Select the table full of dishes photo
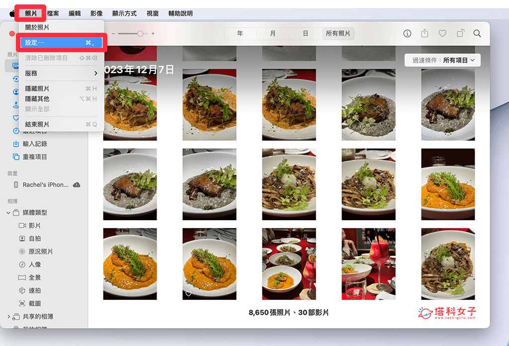The height and width of the screenshot is (346, 509). [x=289, y=264]
